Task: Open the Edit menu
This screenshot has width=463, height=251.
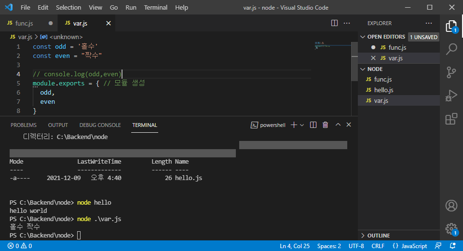Action: click(43, 7)
